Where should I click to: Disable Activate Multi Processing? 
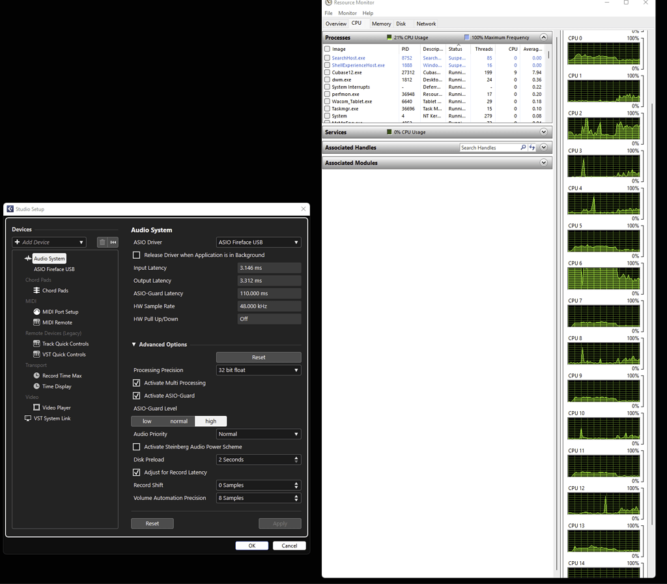[136, 383]
